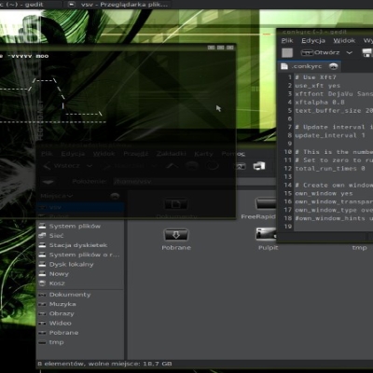Click line '# Use Xft?' in gedit

pos(315,77)
